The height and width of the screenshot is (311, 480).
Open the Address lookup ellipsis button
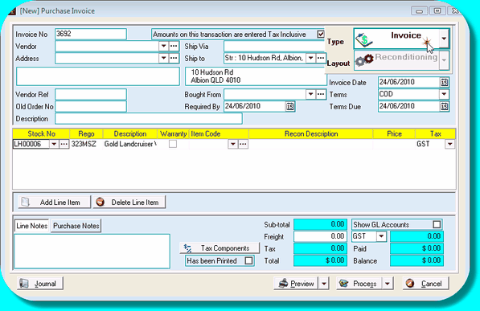click(174, 58)
